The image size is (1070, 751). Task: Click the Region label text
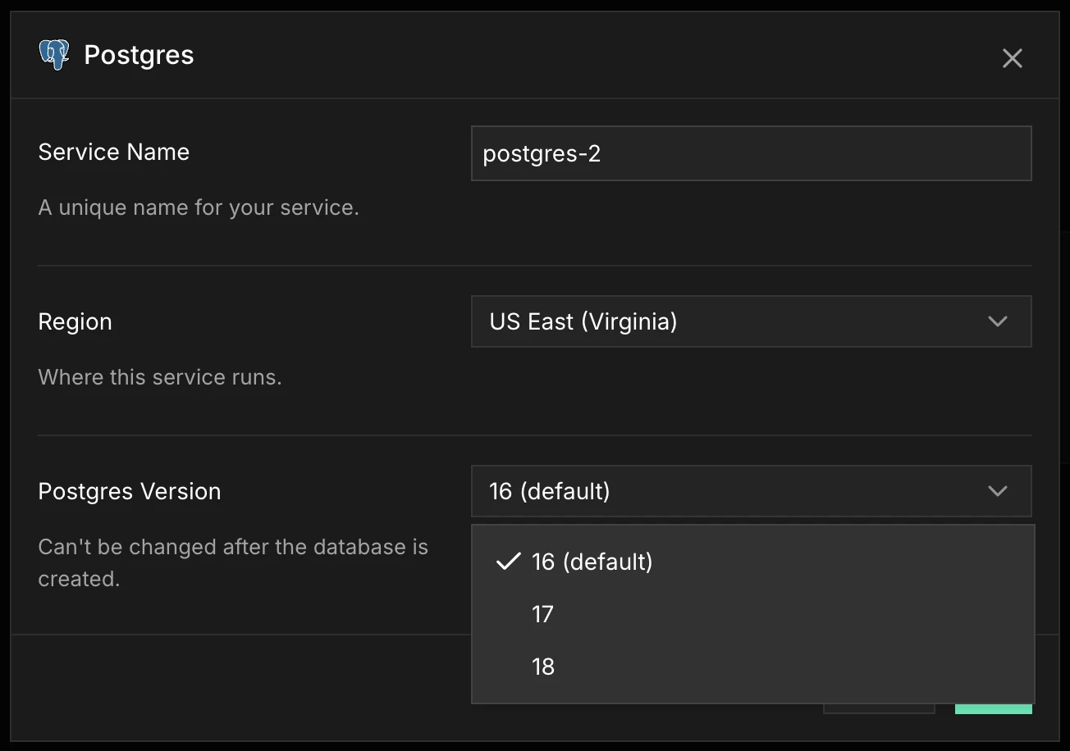(75, 321)
